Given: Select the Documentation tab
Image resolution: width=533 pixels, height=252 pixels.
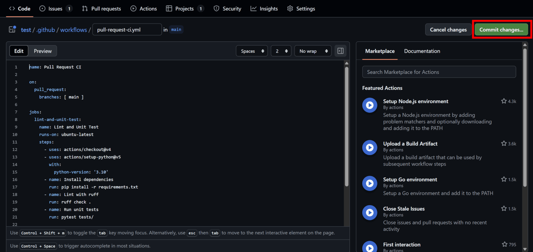Looking at the screenshot, I should tap(422, 51).
